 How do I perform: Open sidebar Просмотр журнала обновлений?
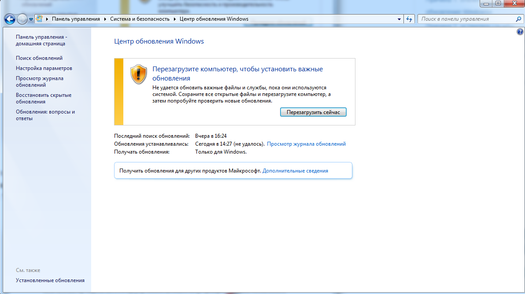40,81
